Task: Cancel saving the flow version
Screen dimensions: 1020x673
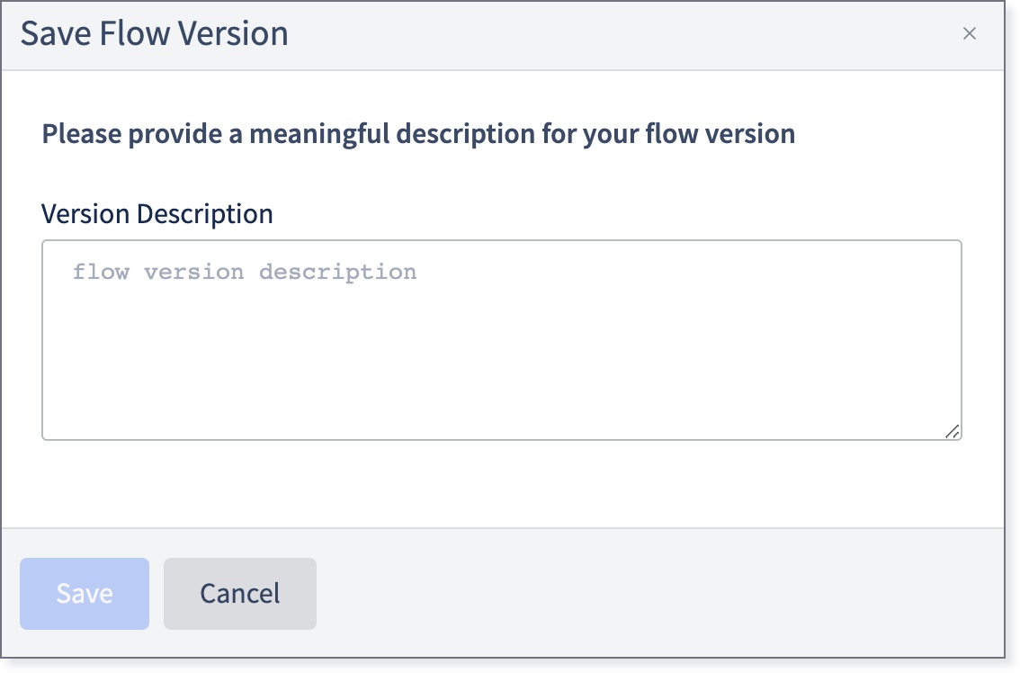Action: click(240, 594)
